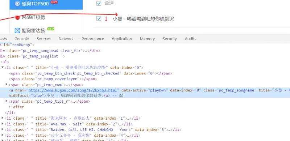Viewport: 290px width, 141px height.
Task: Switch to the Console tab
Action: pos(22,39)
